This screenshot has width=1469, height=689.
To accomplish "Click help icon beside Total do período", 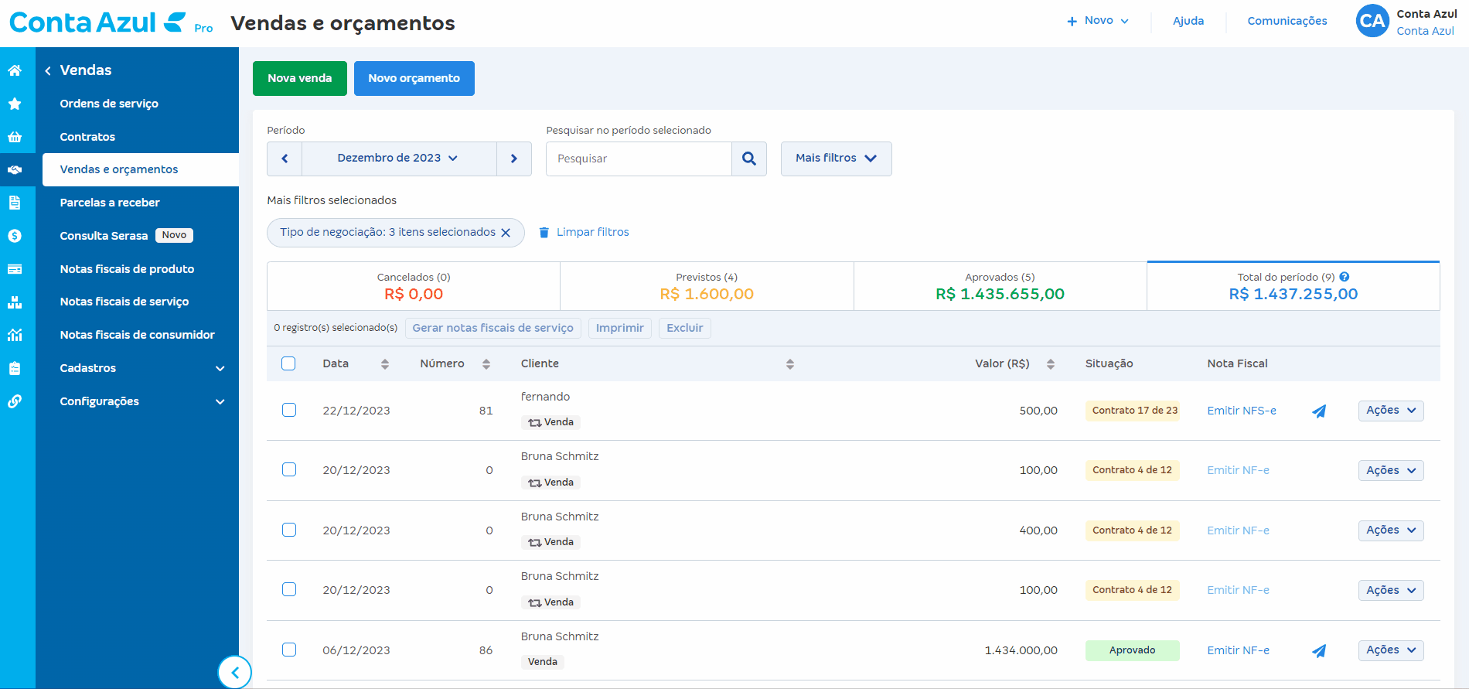I will 1345,277.
